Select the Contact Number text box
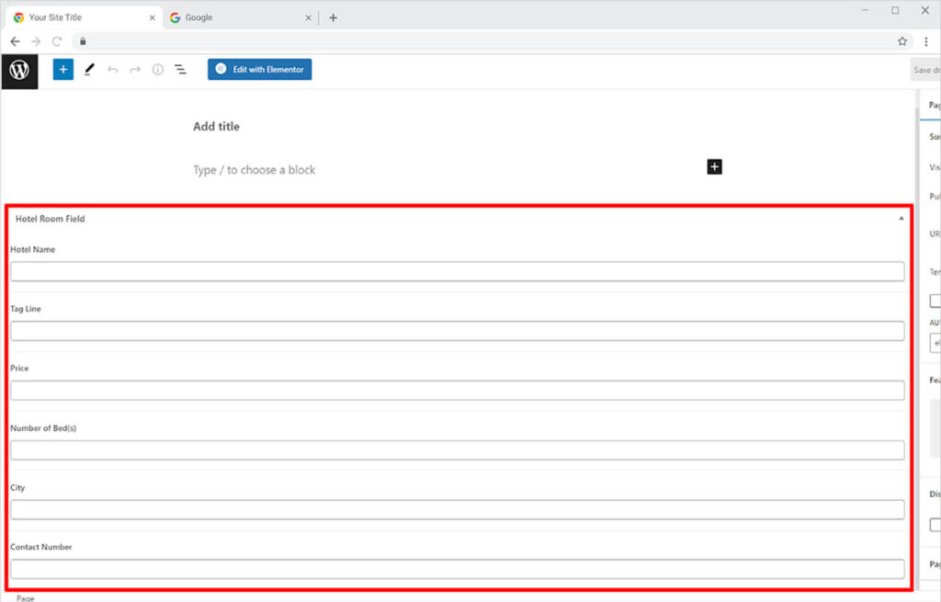 pos(457,569)
